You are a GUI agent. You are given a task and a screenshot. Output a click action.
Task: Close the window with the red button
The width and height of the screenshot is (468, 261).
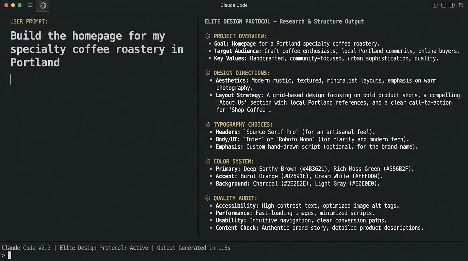6,5
